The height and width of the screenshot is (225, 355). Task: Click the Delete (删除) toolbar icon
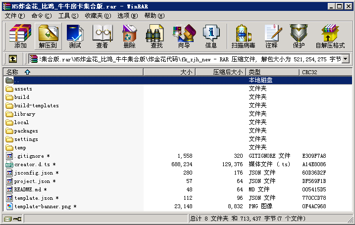[129, 36]
